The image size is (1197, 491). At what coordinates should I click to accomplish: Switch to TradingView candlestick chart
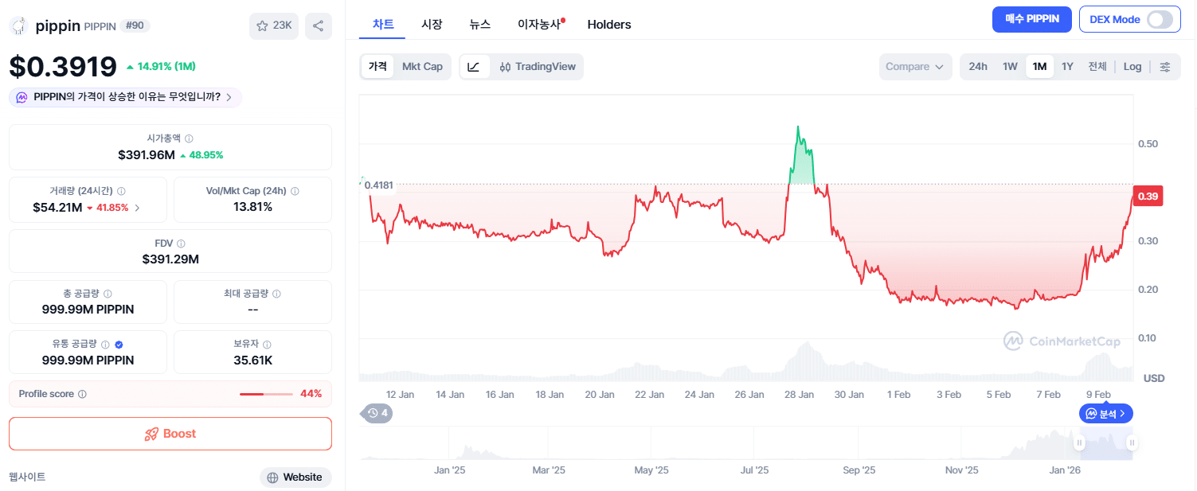point(538,67)
